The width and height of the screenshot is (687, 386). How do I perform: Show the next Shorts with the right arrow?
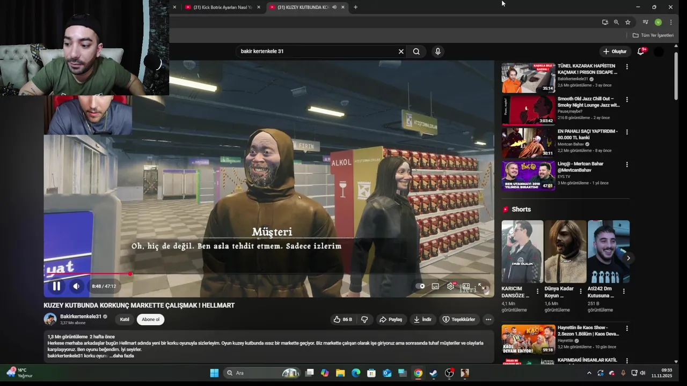(628, 258)
